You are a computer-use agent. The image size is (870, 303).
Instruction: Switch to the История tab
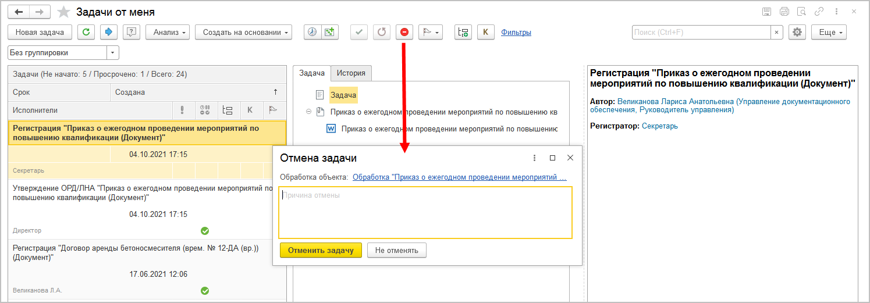[x=351, y=73]
